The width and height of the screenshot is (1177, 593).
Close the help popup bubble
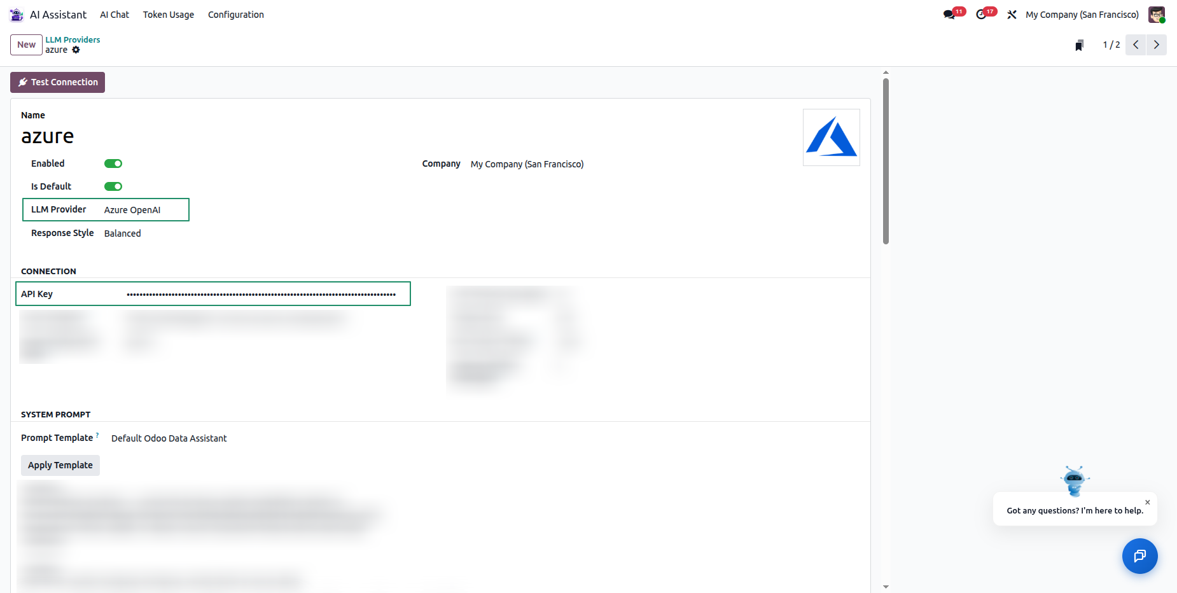click(x=1148, y=502)
